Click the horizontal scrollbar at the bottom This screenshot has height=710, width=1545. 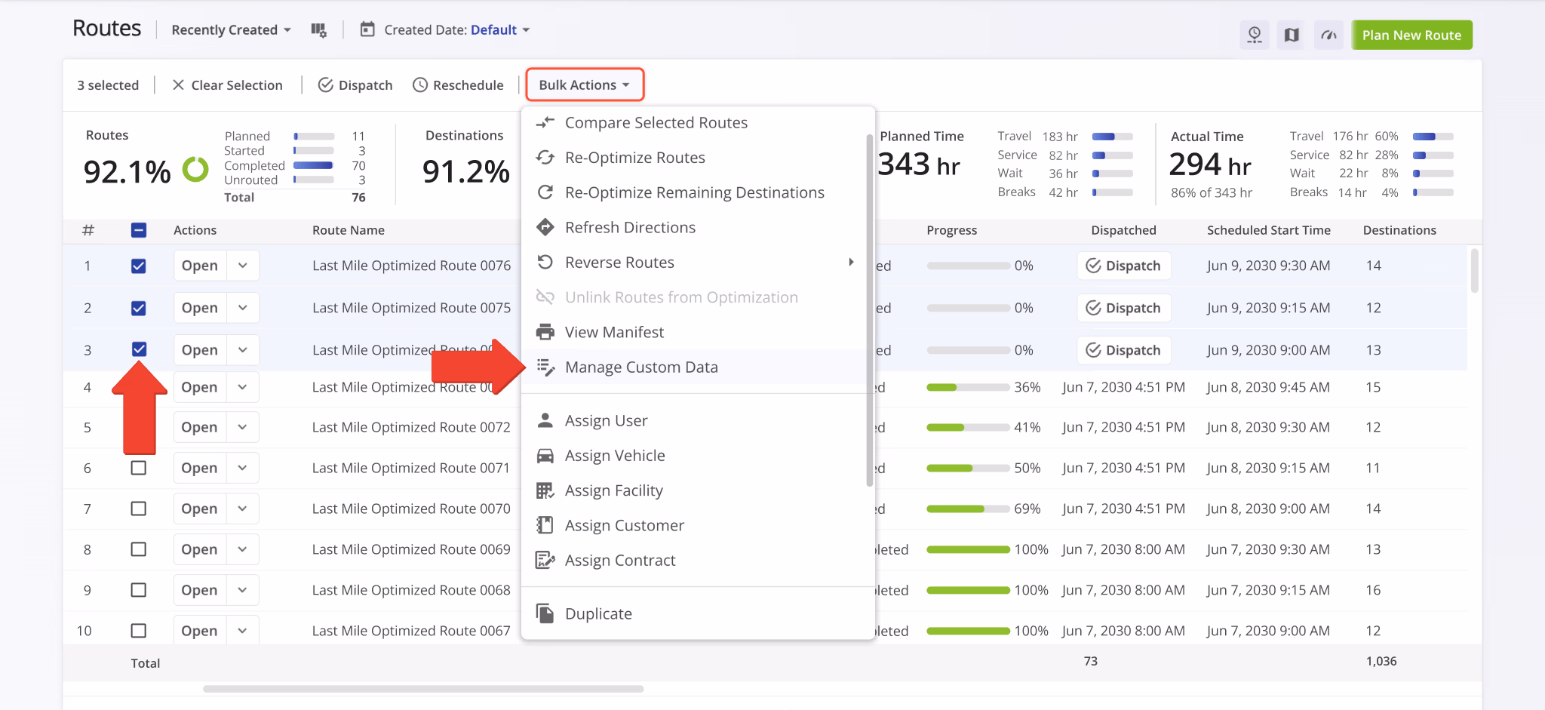click(422, 688)
